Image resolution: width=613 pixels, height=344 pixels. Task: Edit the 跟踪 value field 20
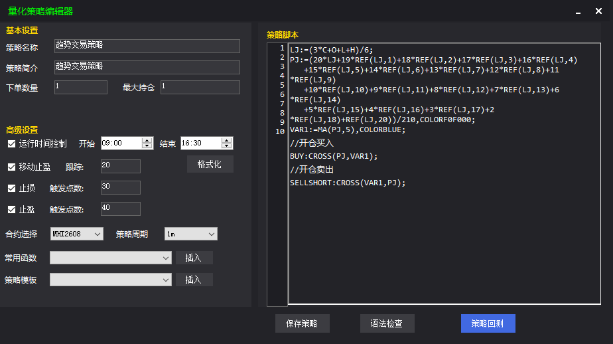121,166
